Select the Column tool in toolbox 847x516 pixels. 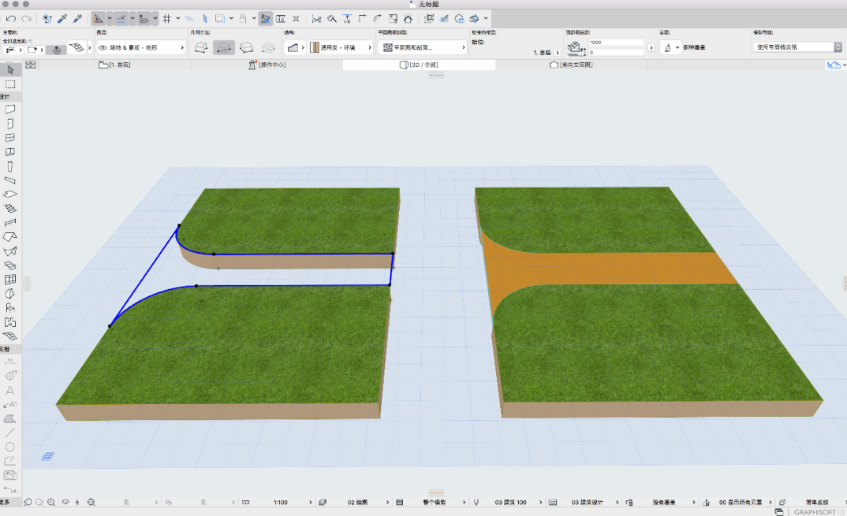[x=10, y=166]
